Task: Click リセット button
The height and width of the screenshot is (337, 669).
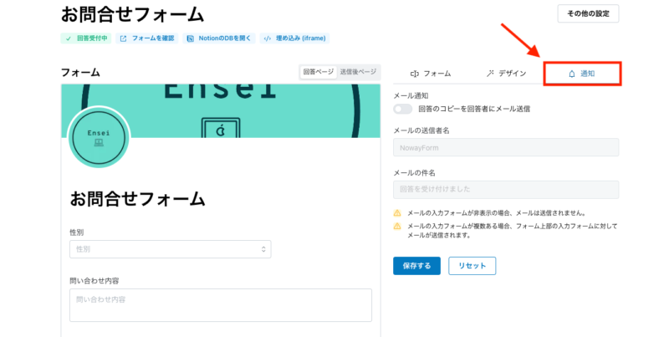Action: (472, 266)
